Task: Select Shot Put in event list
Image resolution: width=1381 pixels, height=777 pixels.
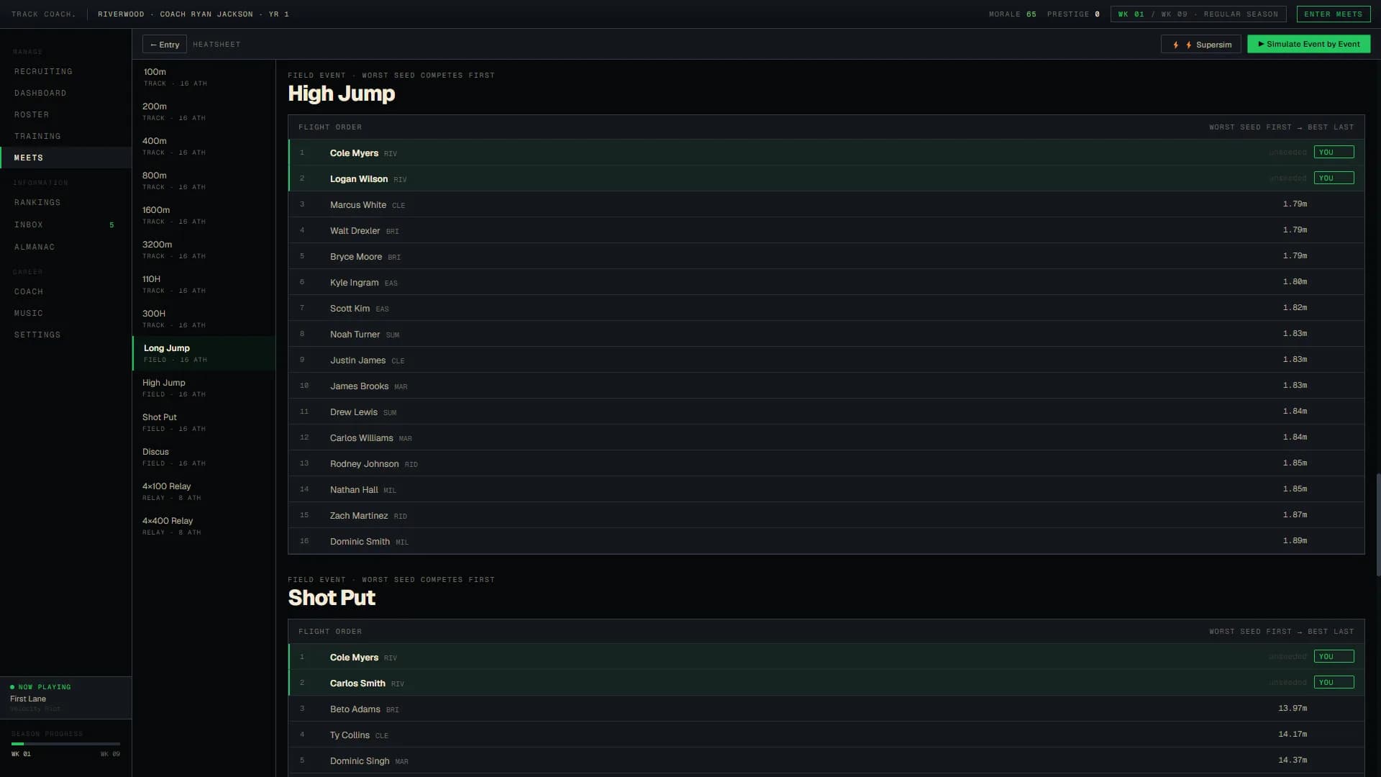Action: [204, 422]
